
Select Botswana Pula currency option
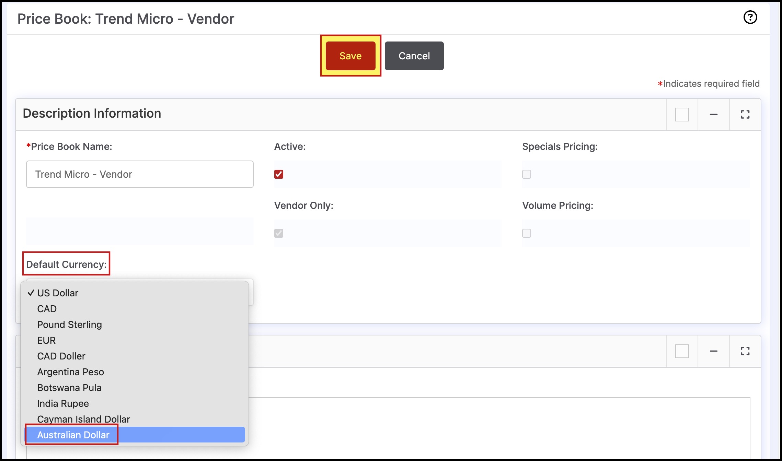pyautogui.click(x=69, y=388)
